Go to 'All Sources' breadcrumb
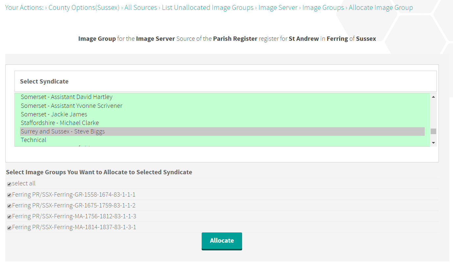 pyautogui.click(x=140, y=8)
